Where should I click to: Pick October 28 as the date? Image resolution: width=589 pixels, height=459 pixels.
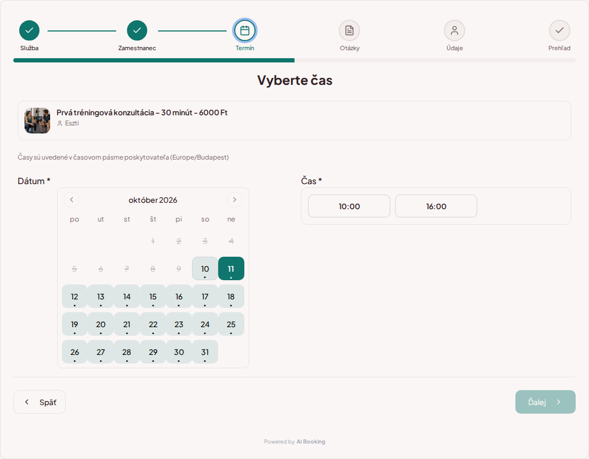126,352
